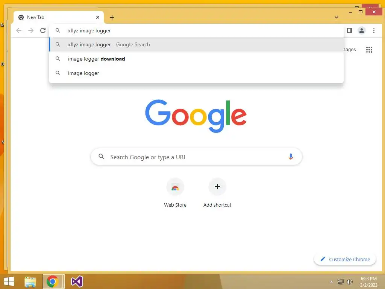Expand the tab search chevron
The width and height of the screenshot is (385, 289).
tap(336, 17)
